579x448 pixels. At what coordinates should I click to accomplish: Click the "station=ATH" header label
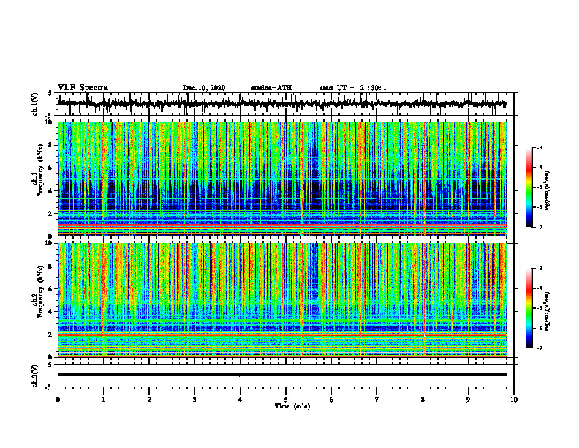pyautogui.click(x=271, y=88)
